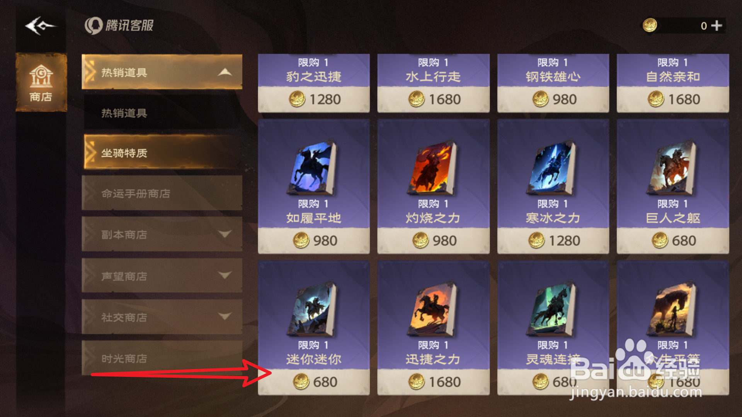Go back using the arrow icon
Image resolution: width=742 pixels, height=417 pixels.
pos(41,26)
